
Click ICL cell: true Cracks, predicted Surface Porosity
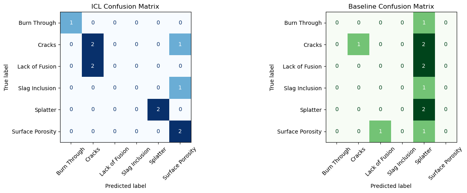coord(180,44)
